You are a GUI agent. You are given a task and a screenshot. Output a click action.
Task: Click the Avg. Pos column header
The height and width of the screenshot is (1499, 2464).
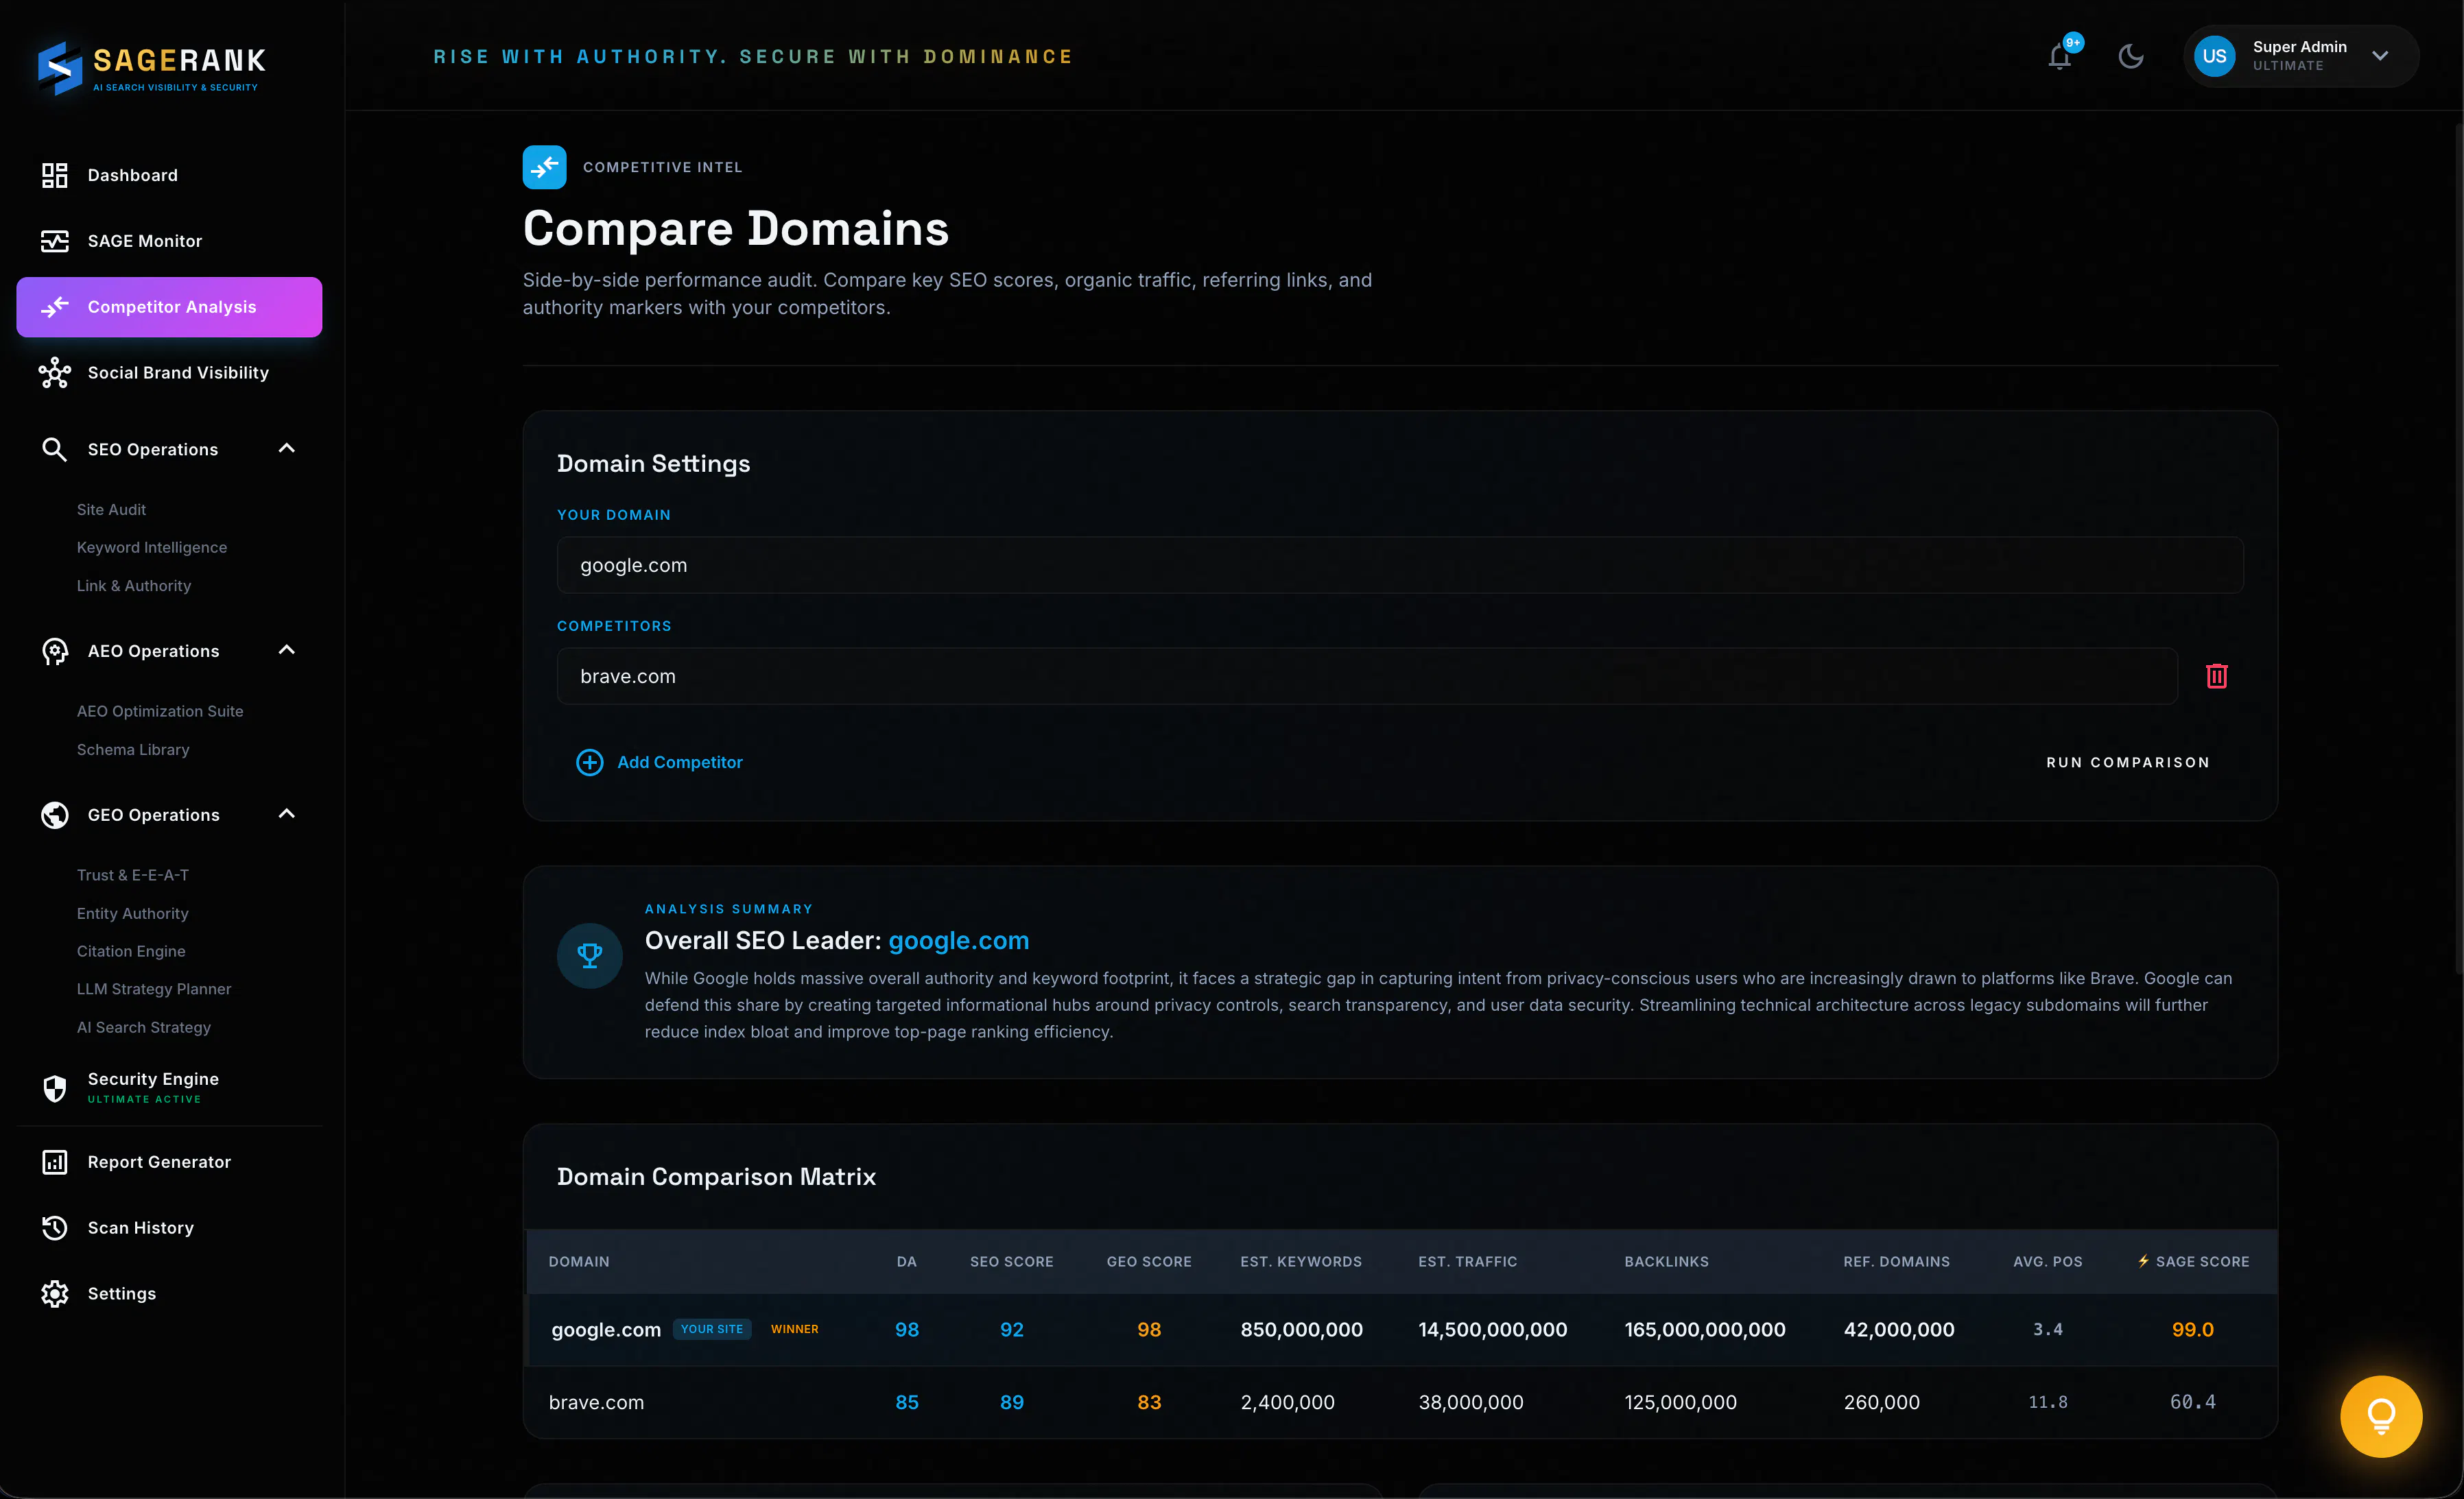click(x=2047, y=1262)
